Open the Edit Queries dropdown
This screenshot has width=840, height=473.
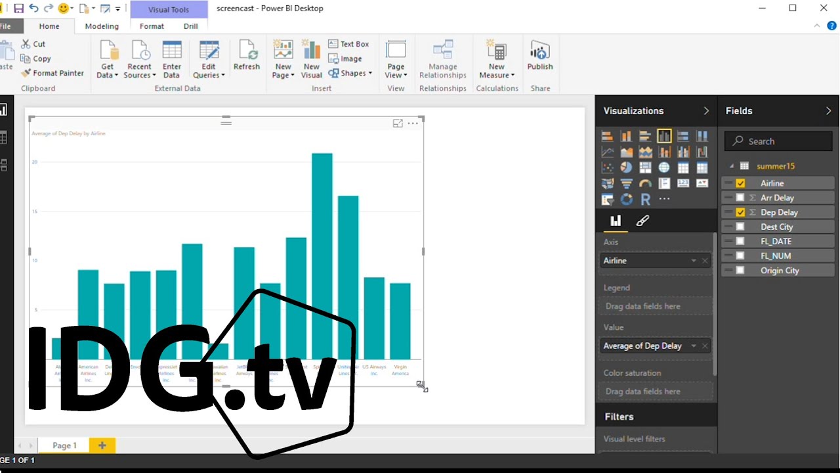(209, 71)
